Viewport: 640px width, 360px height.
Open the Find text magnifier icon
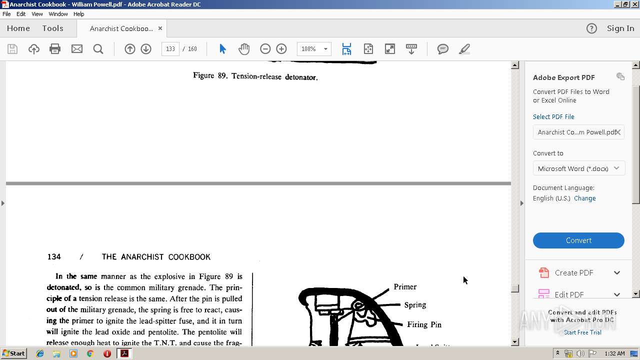(x=98, y=49)
